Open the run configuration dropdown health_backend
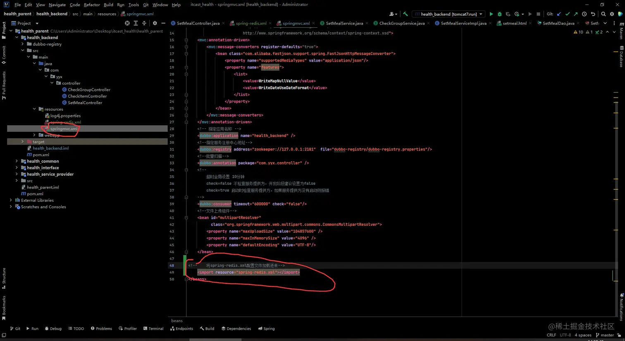 [448, 14]
